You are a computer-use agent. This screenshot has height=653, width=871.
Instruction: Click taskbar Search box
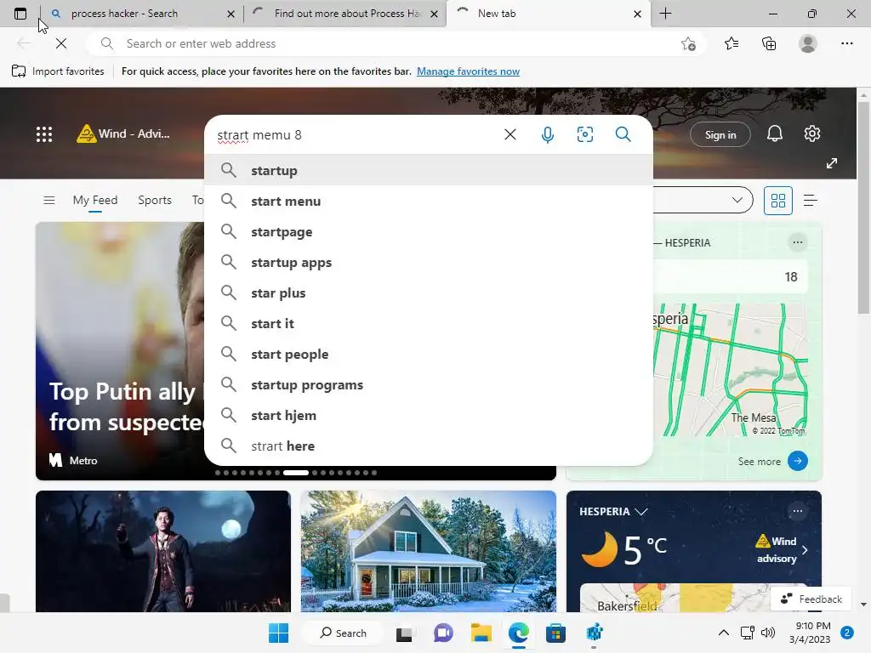(x=343, y=633)
